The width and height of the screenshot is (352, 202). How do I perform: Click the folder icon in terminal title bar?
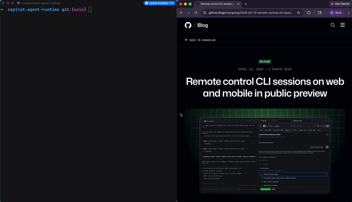click(18, 3)
